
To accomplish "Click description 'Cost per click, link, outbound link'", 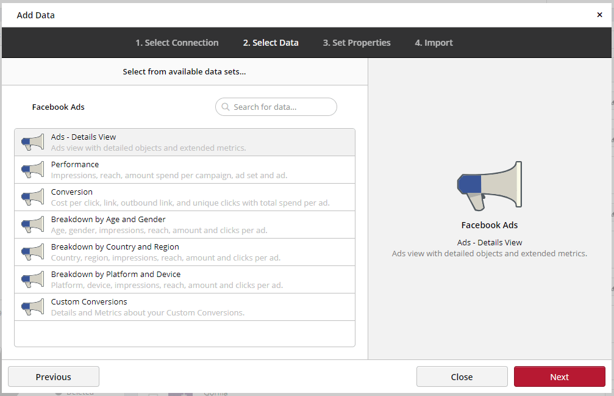I will pos(190,203).
